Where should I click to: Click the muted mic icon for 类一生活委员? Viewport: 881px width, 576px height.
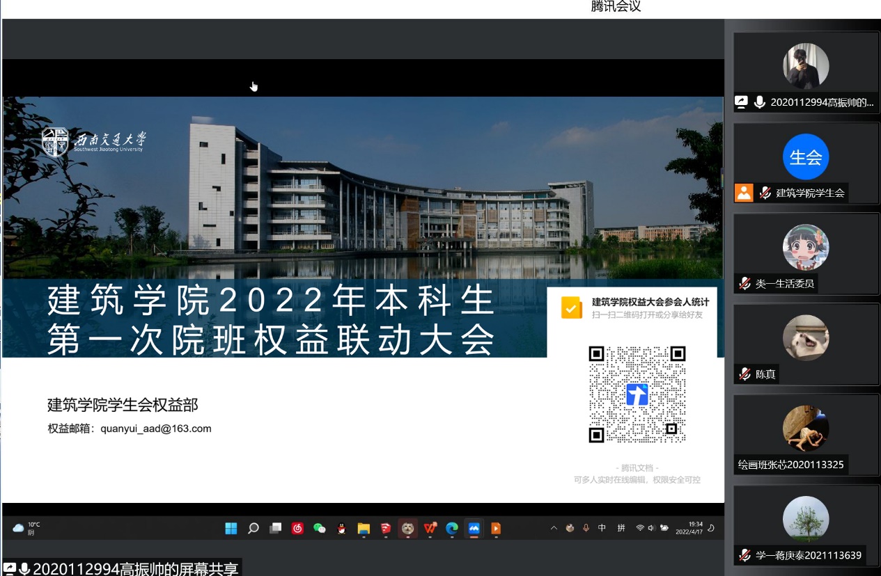click(744, 283)
